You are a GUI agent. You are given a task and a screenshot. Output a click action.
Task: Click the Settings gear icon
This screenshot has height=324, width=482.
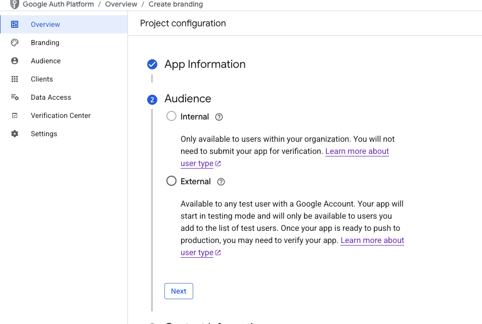(15, 134)
